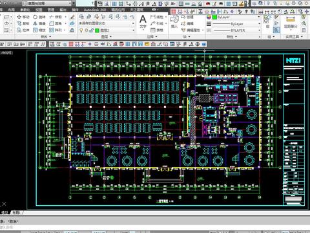
Task: Select the Mirror (镜像) tool
Action: (39, 23)
